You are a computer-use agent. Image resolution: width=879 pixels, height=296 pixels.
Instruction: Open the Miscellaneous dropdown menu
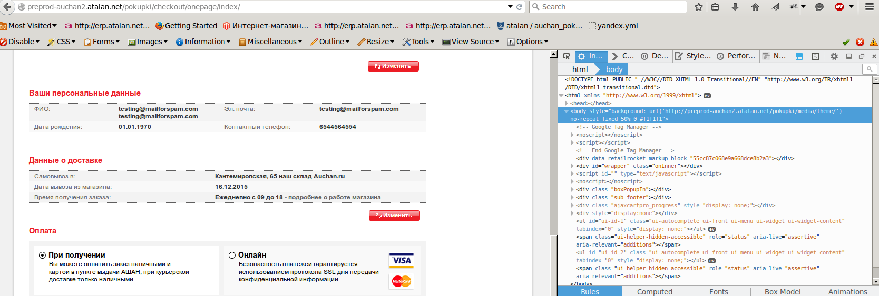271,42
